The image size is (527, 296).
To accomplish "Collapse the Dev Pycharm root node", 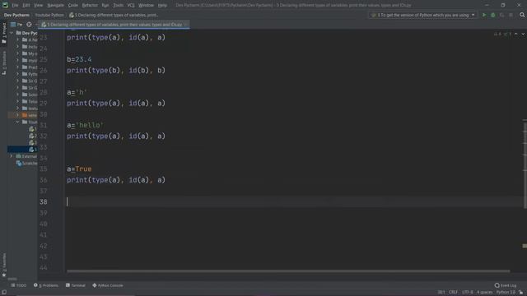I will 12,33.
